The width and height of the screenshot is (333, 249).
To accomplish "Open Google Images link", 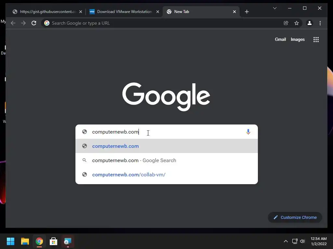I will pyautogui.click(x=298, y=39).
